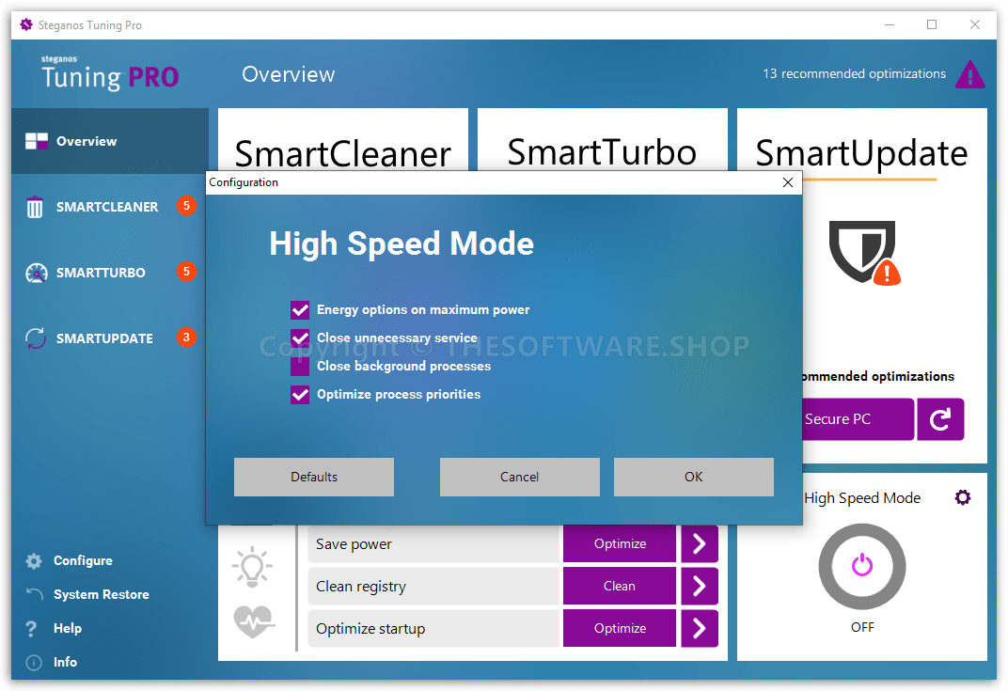Reset settings with the Defaults button

point(314,477)
